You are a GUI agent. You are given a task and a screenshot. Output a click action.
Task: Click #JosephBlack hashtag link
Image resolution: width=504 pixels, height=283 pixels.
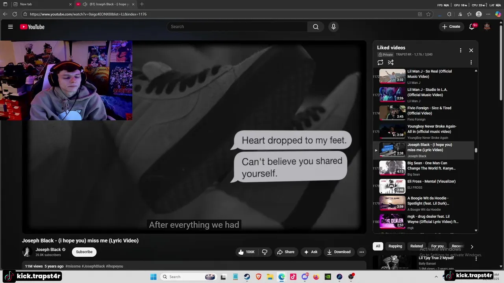click(93, 266)
